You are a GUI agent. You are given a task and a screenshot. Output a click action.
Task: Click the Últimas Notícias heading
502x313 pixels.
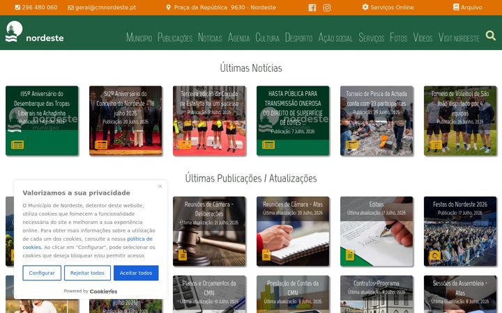click(x=251, y=67)
